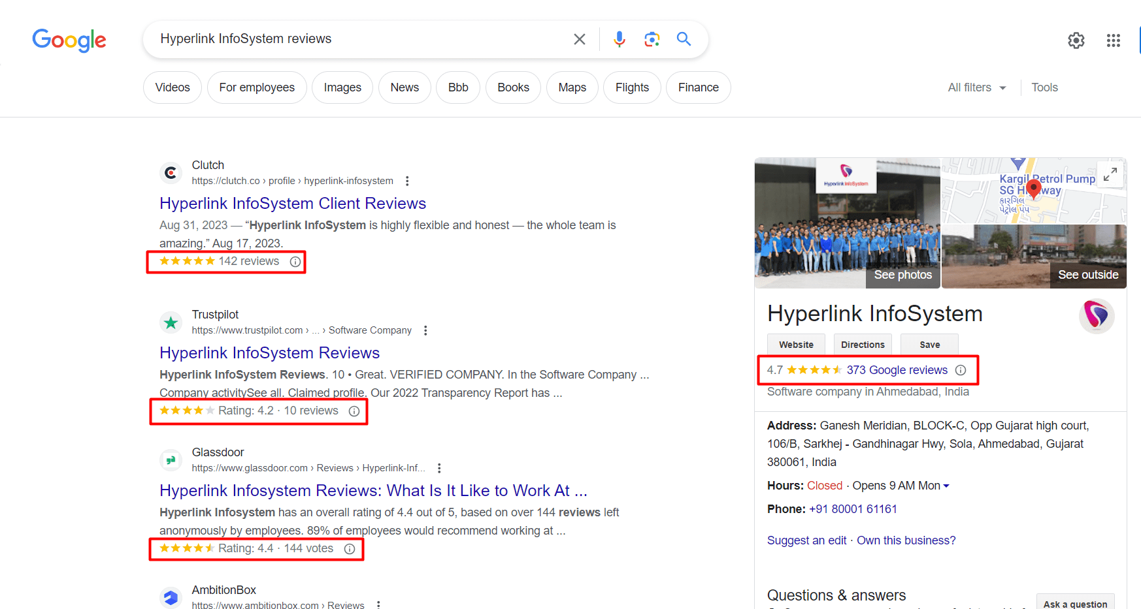This screenshot has height=609, width=1141.
Task: Click the Website button
Action: pos(796,345)
